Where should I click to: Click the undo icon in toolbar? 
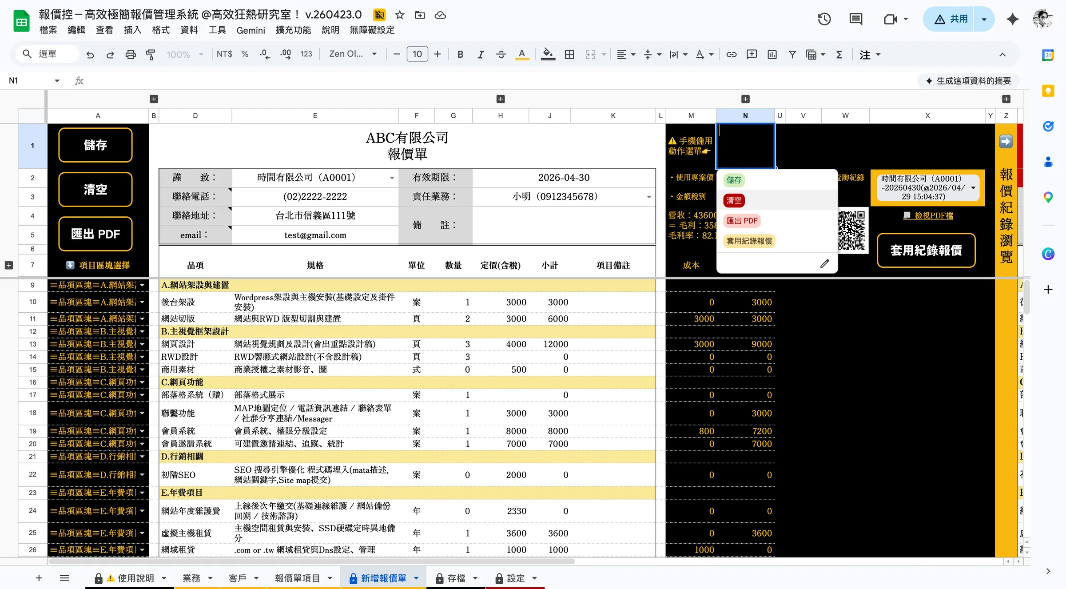pyautogui.click(x=90, y=55)
